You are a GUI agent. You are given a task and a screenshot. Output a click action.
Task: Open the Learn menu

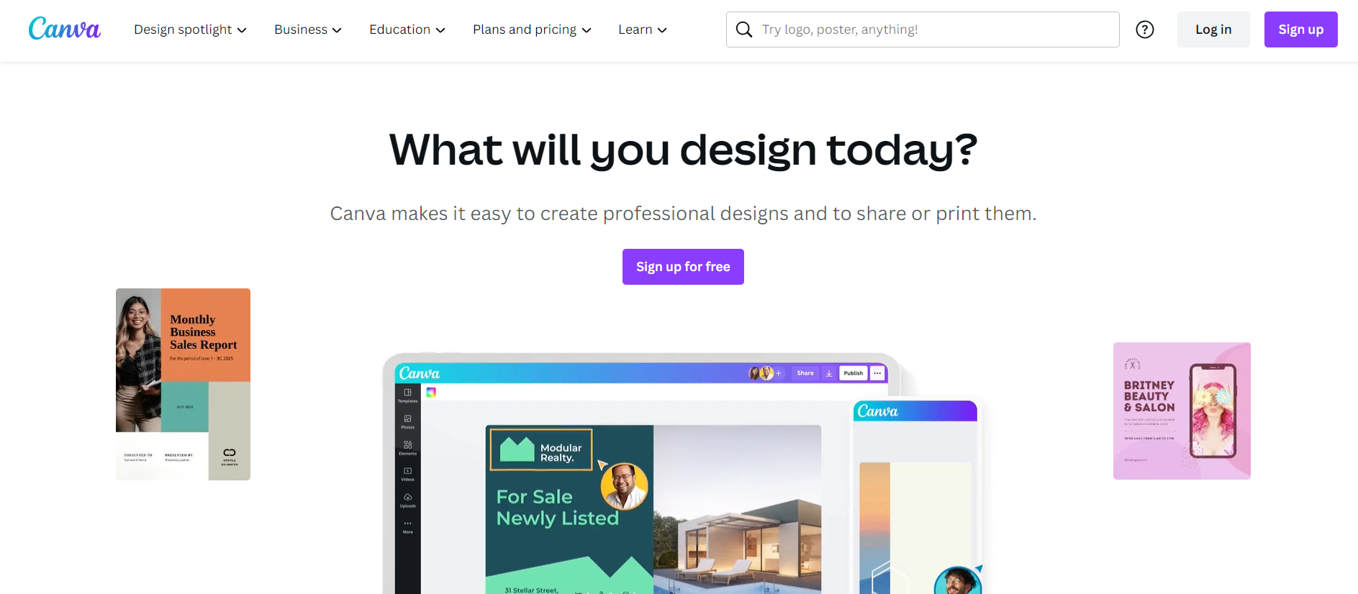click(643, 29)
